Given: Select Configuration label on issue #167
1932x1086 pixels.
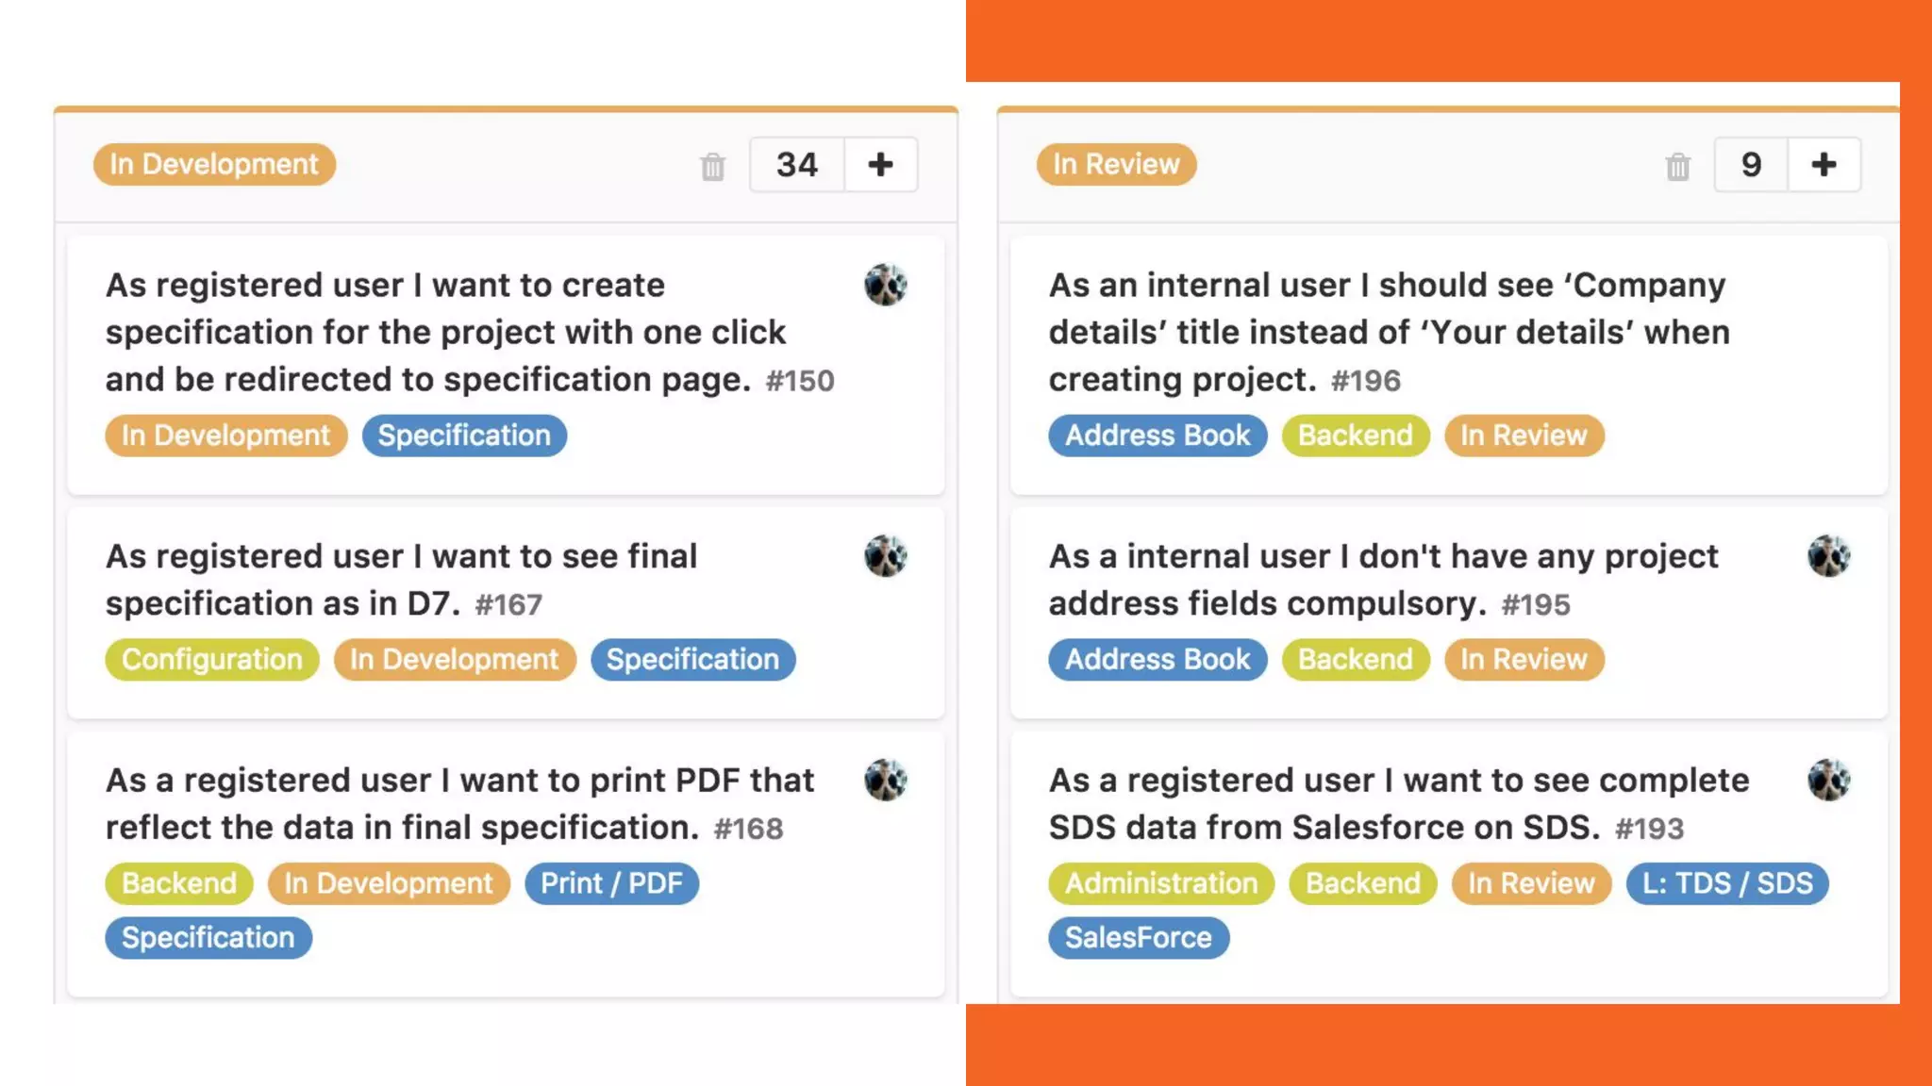Looking at the screenshot, I should pos(212,659).
